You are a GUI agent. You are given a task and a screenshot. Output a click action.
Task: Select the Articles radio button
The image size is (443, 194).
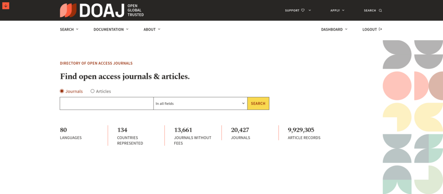pos(93,91)
